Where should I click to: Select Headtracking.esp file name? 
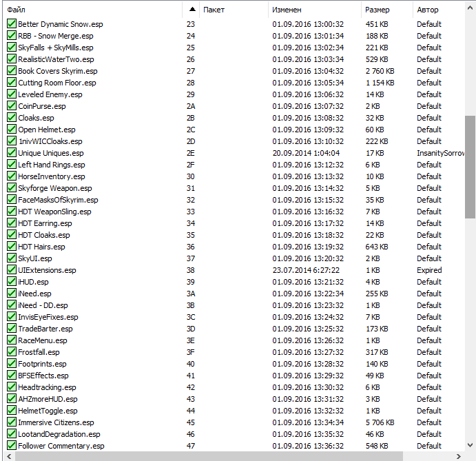tap(47, 387)
